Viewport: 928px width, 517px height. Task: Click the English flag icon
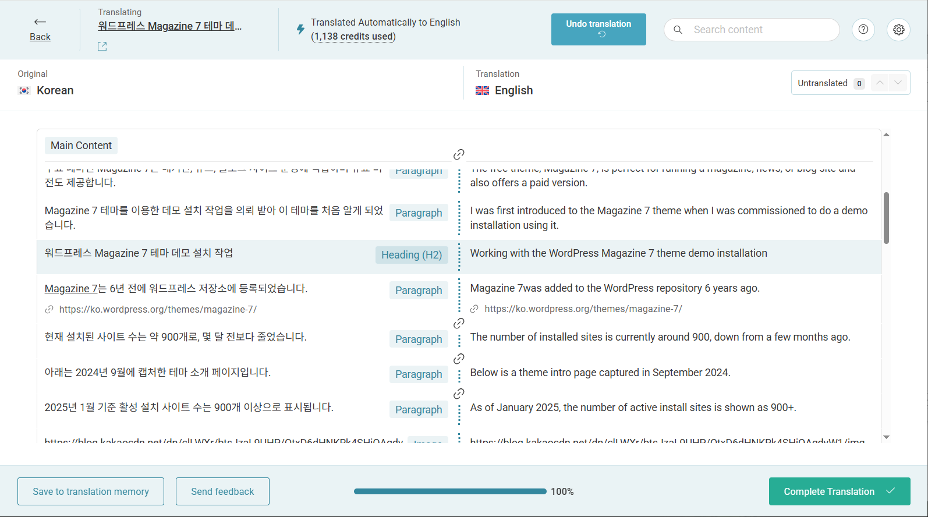coord(482,90)
